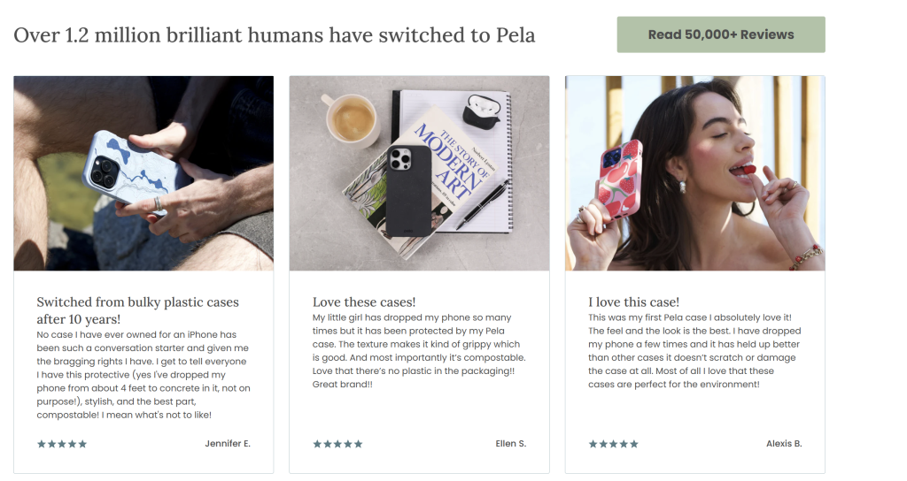Click reviewer name Alexis B.
Image resolution: width=907 pixels, height=481 pixels.
pos(784,444)
